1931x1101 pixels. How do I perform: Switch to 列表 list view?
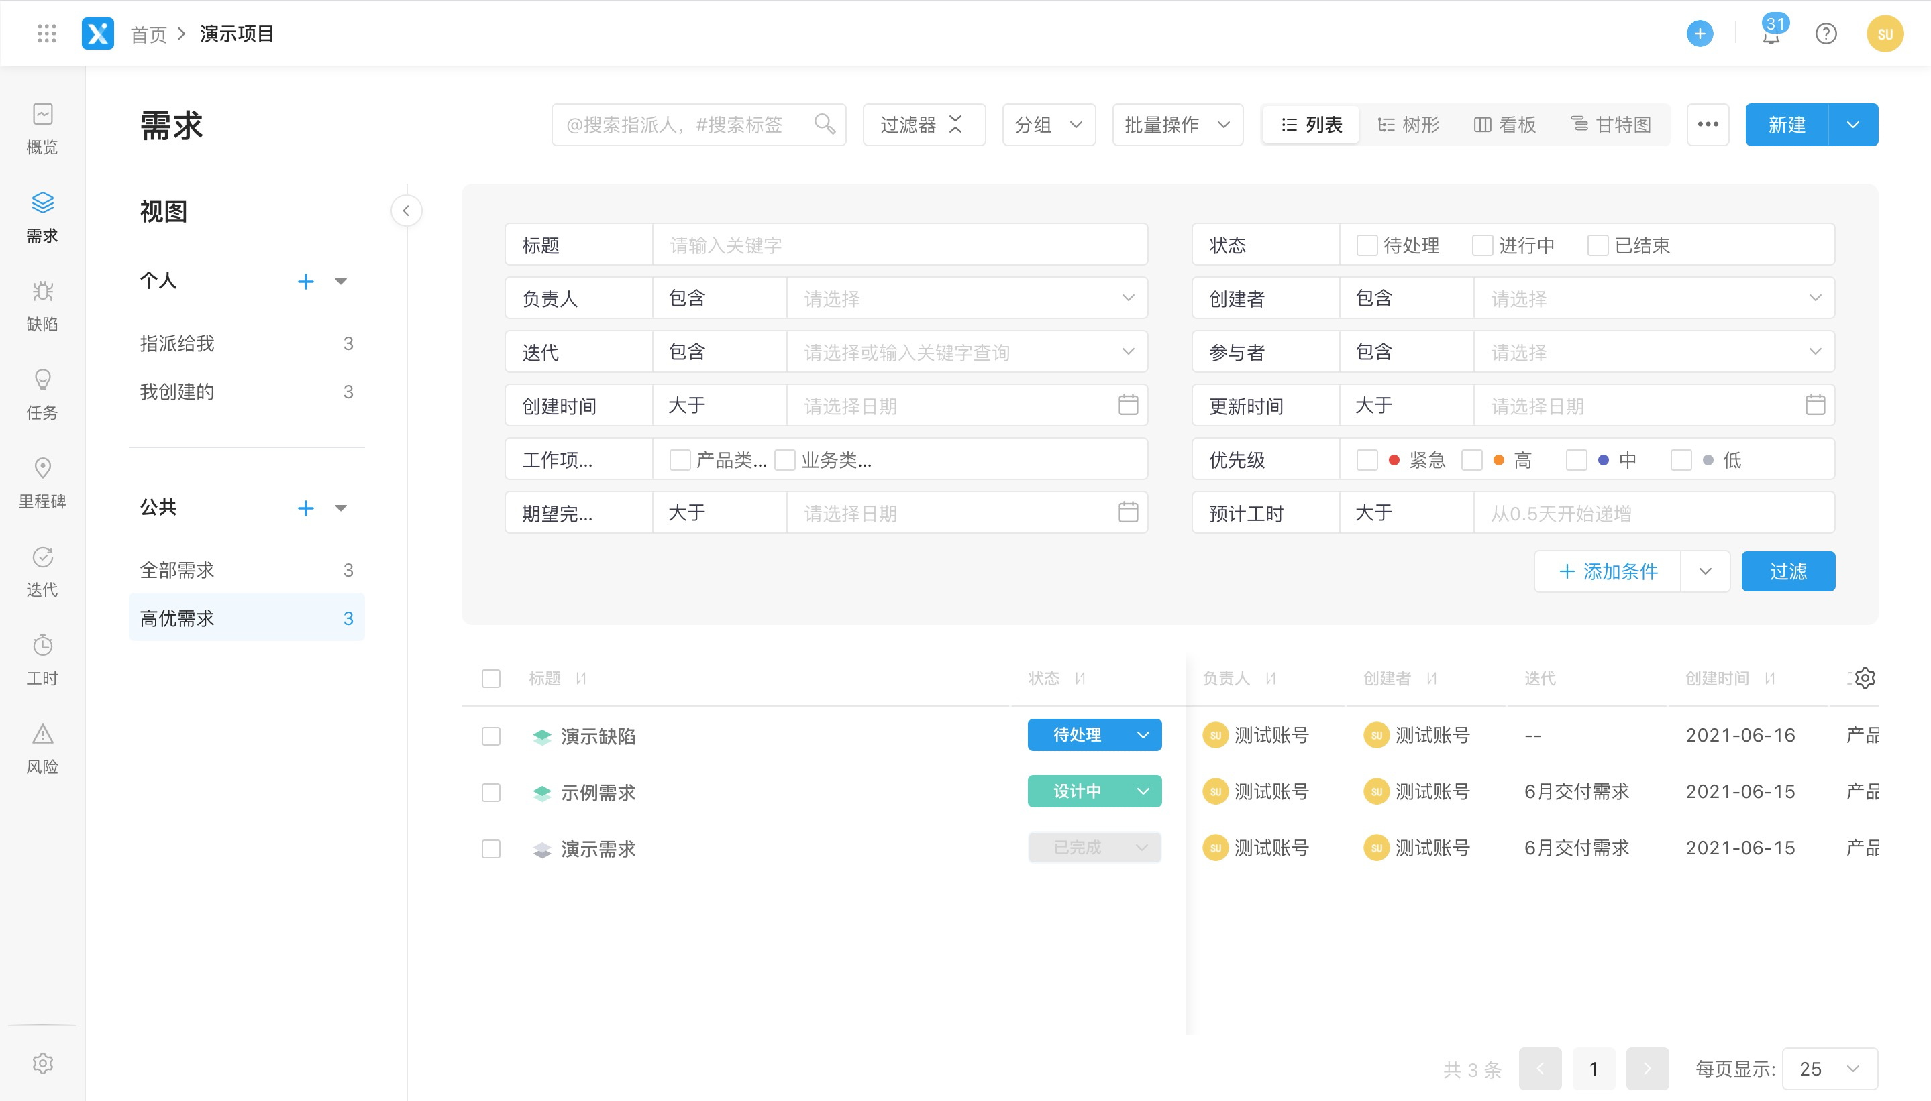1311,124
